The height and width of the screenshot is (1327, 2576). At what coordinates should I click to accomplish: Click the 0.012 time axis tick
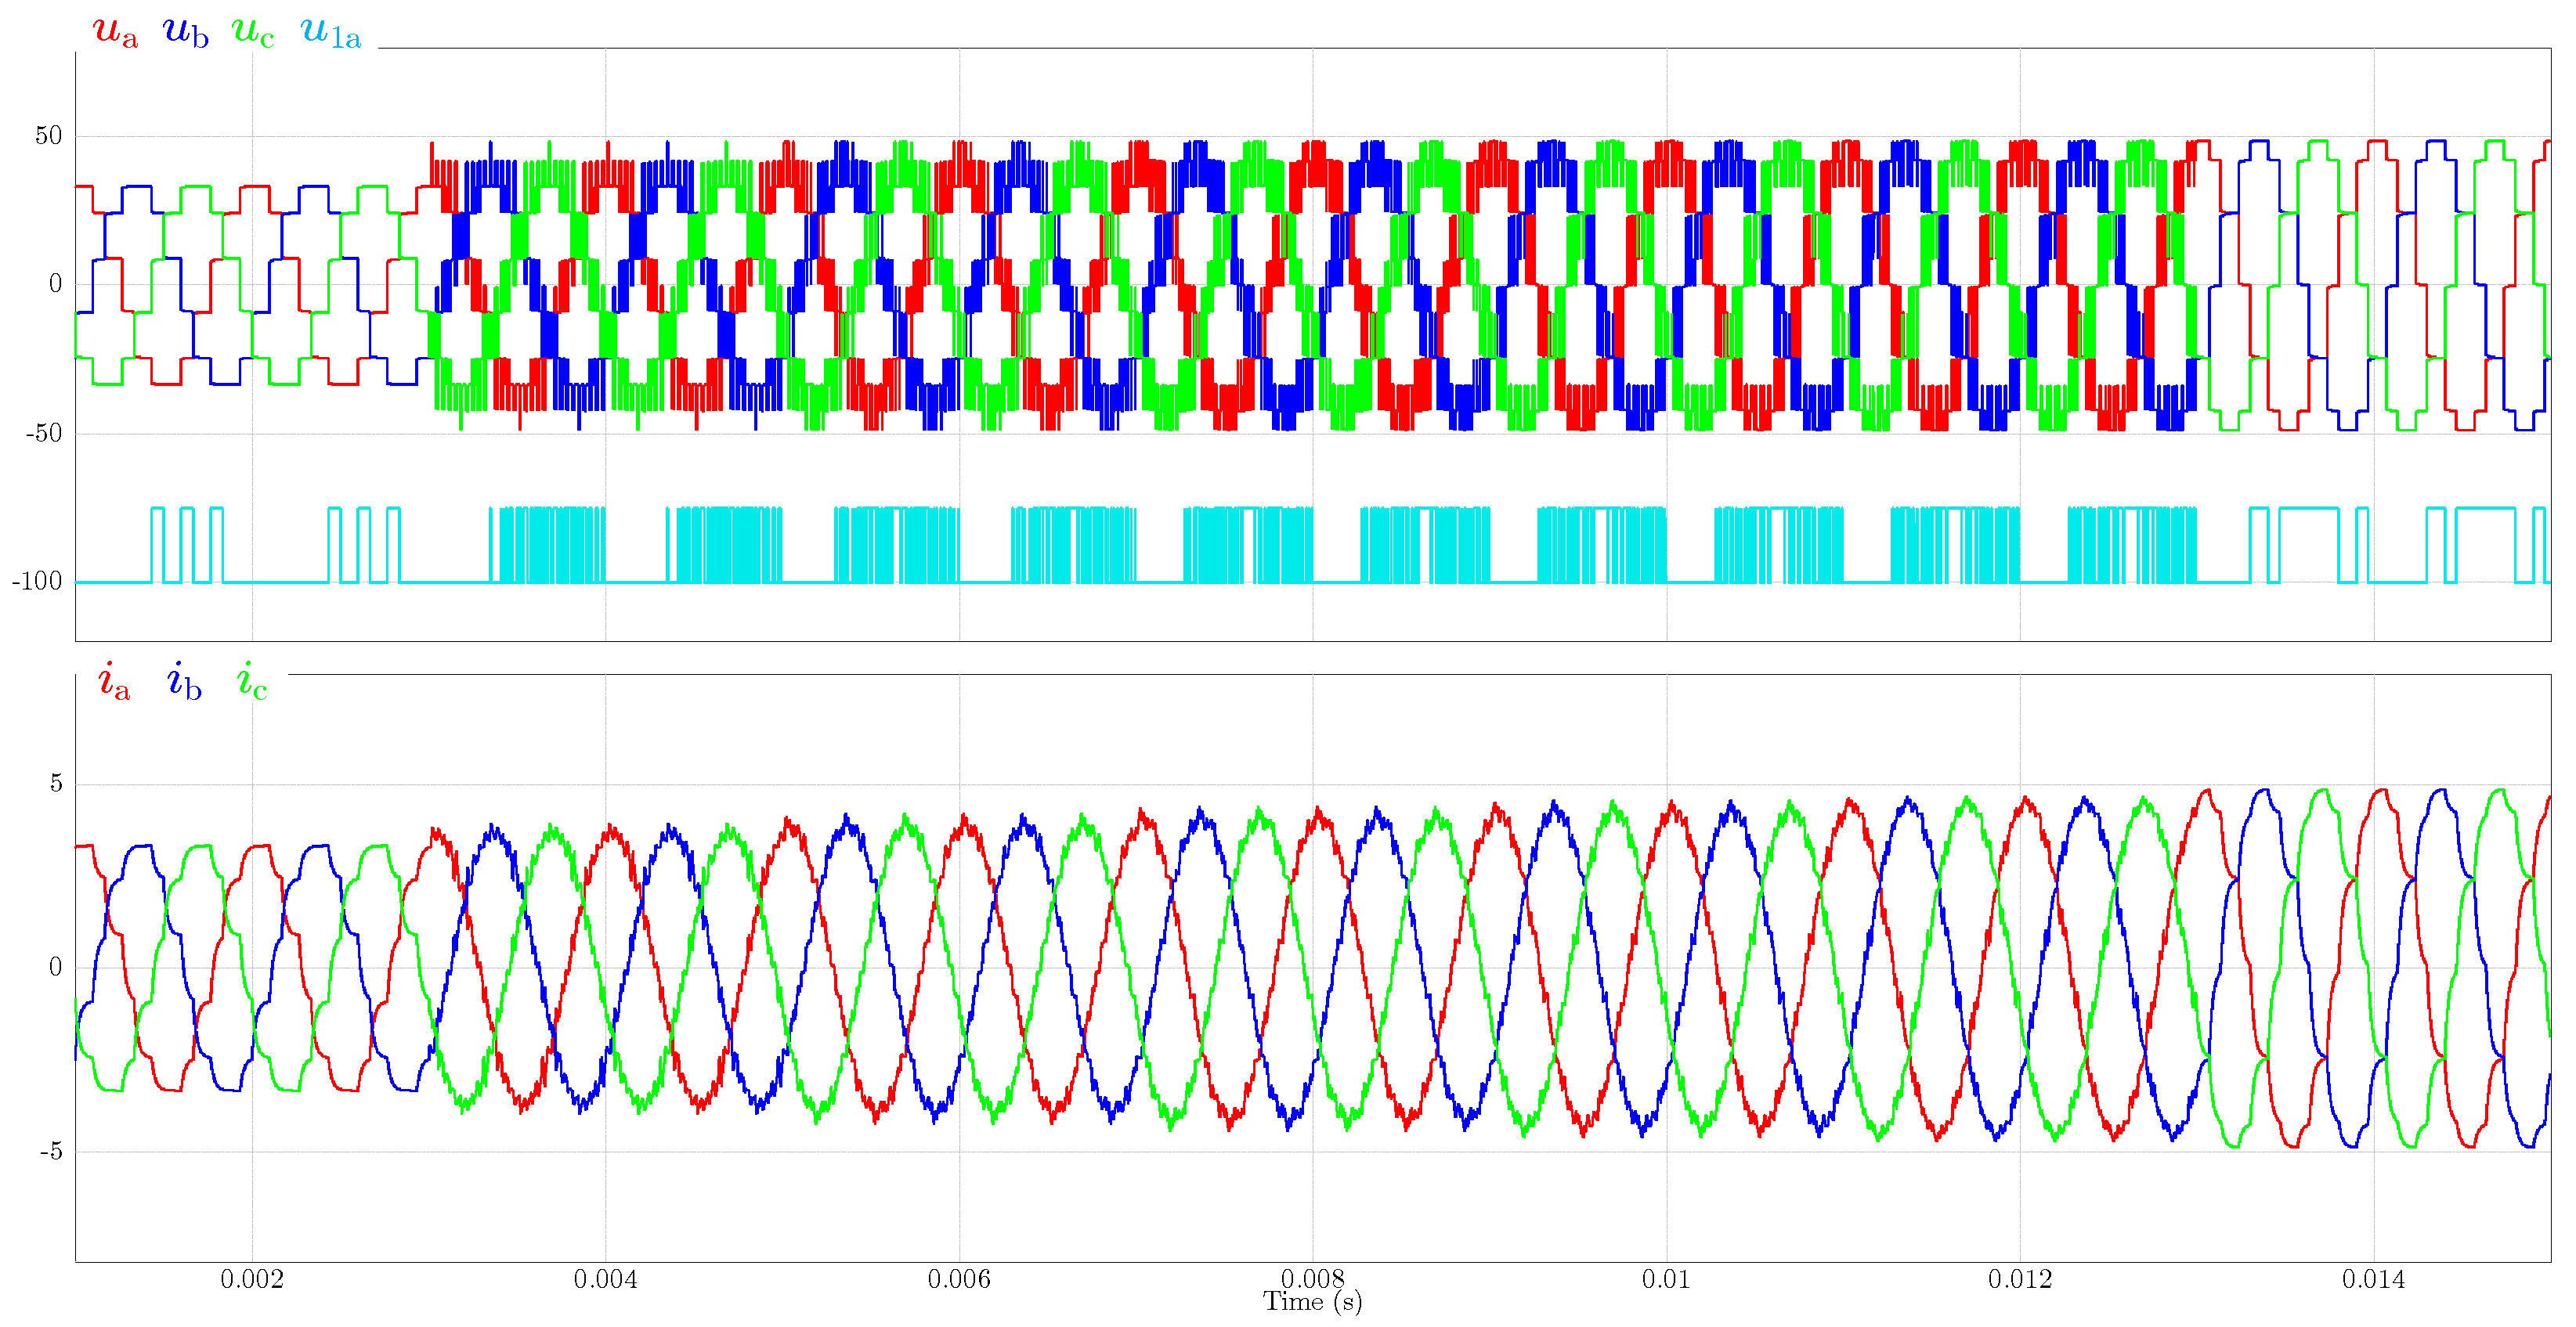click(x=2020, y=1279)
